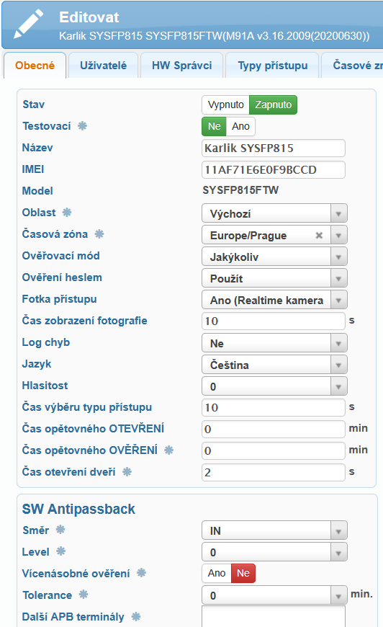Viewport: 383px width, 627px height.
Task: Click the asterisk icon next to Směr
Action: (60, 530)
